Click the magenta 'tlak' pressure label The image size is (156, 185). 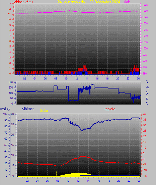tap(127, 2)
